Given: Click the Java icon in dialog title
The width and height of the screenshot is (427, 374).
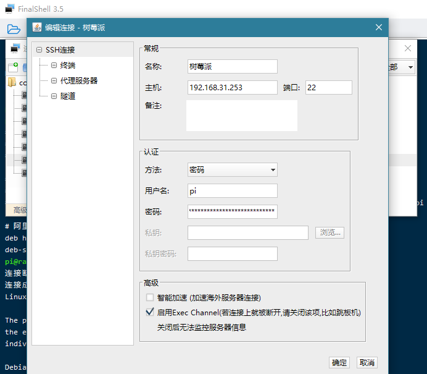Looking at the screenshot, I should [x=37, y=27].
